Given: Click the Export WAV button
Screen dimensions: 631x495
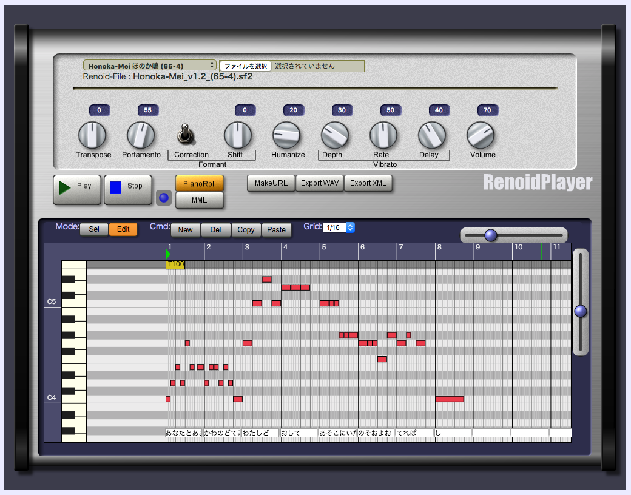Looking at the screenshot, I should click(320, 183).
